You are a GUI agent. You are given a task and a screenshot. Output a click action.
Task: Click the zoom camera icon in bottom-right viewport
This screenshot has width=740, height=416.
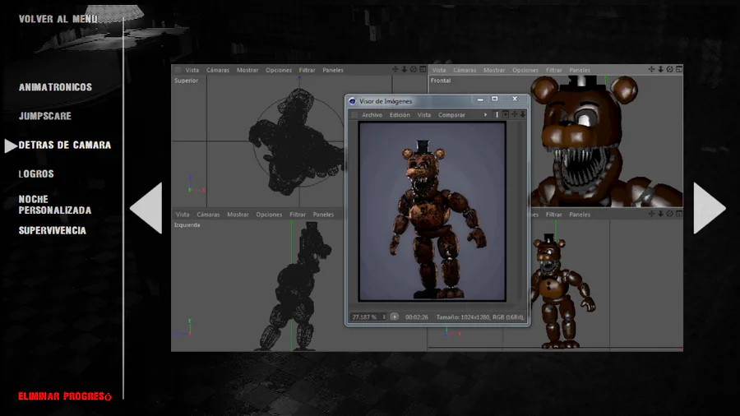(x=660, y=214)
